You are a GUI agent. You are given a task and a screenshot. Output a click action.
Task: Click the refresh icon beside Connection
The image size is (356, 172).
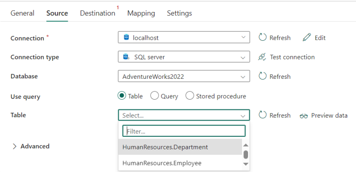pos(262,37)
